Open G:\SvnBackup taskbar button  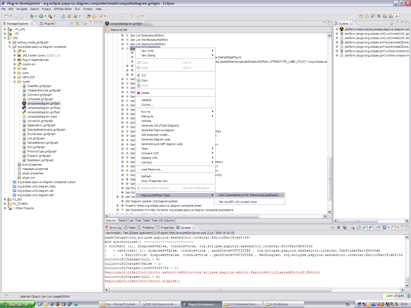point(284,304)
